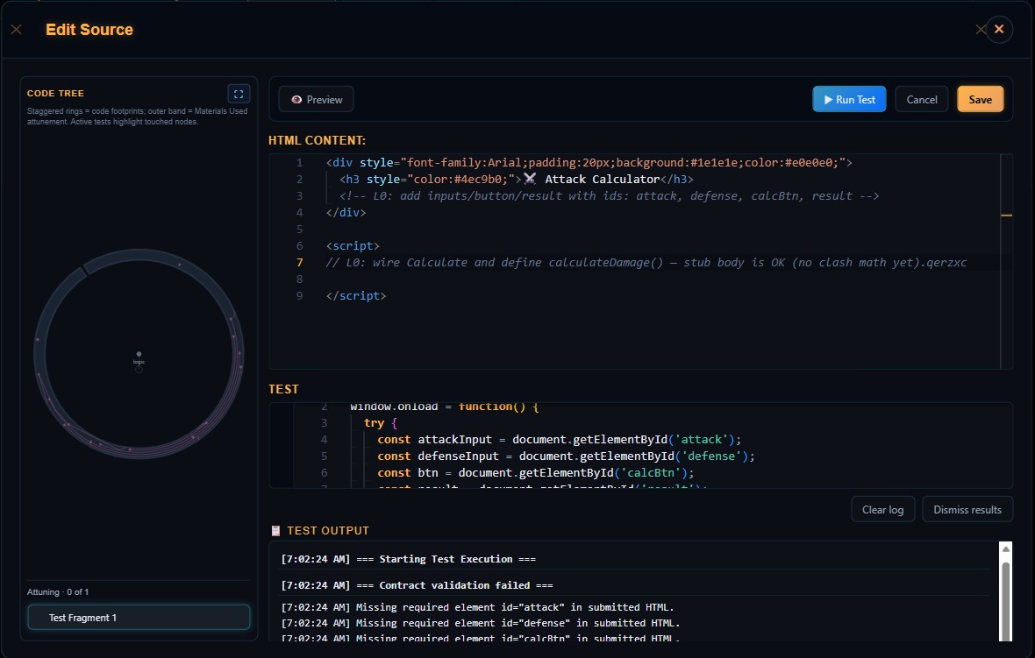1035x658 pixels.
Task: Click the Missing id="defense" log message
Action: (480, 623)
